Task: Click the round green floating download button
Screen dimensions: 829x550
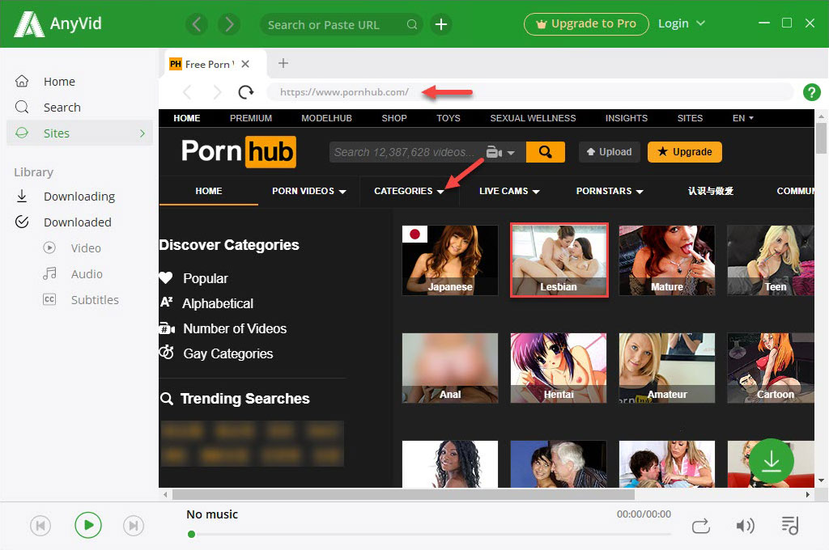Action: (x=772, y=461)
